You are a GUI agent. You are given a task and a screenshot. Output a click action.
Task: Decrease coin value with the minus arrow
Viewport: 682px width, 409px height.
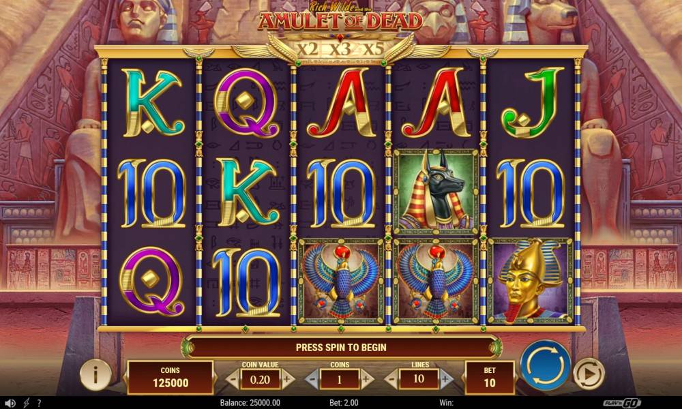233,380
